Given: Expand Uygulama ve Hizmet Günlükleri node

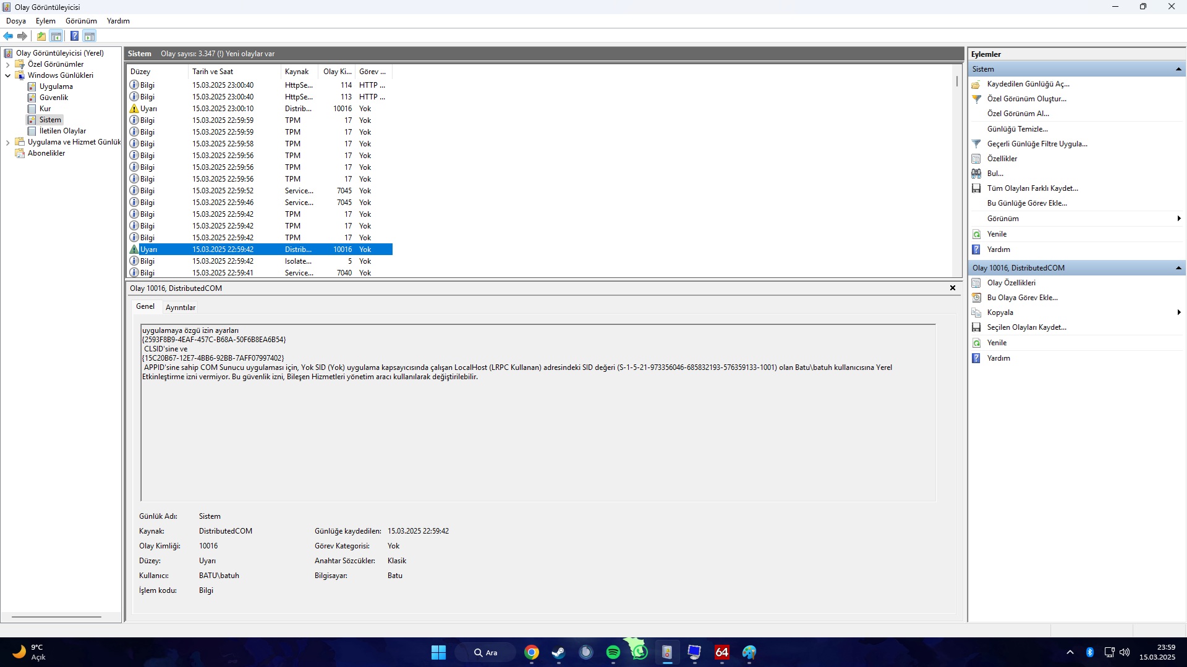Looking at the screenshot, I should pos(7,142).
